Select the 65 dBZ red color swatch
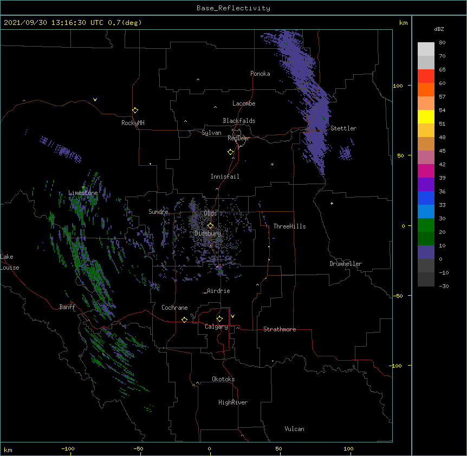467x456 pixels. [x=426, y=76]
